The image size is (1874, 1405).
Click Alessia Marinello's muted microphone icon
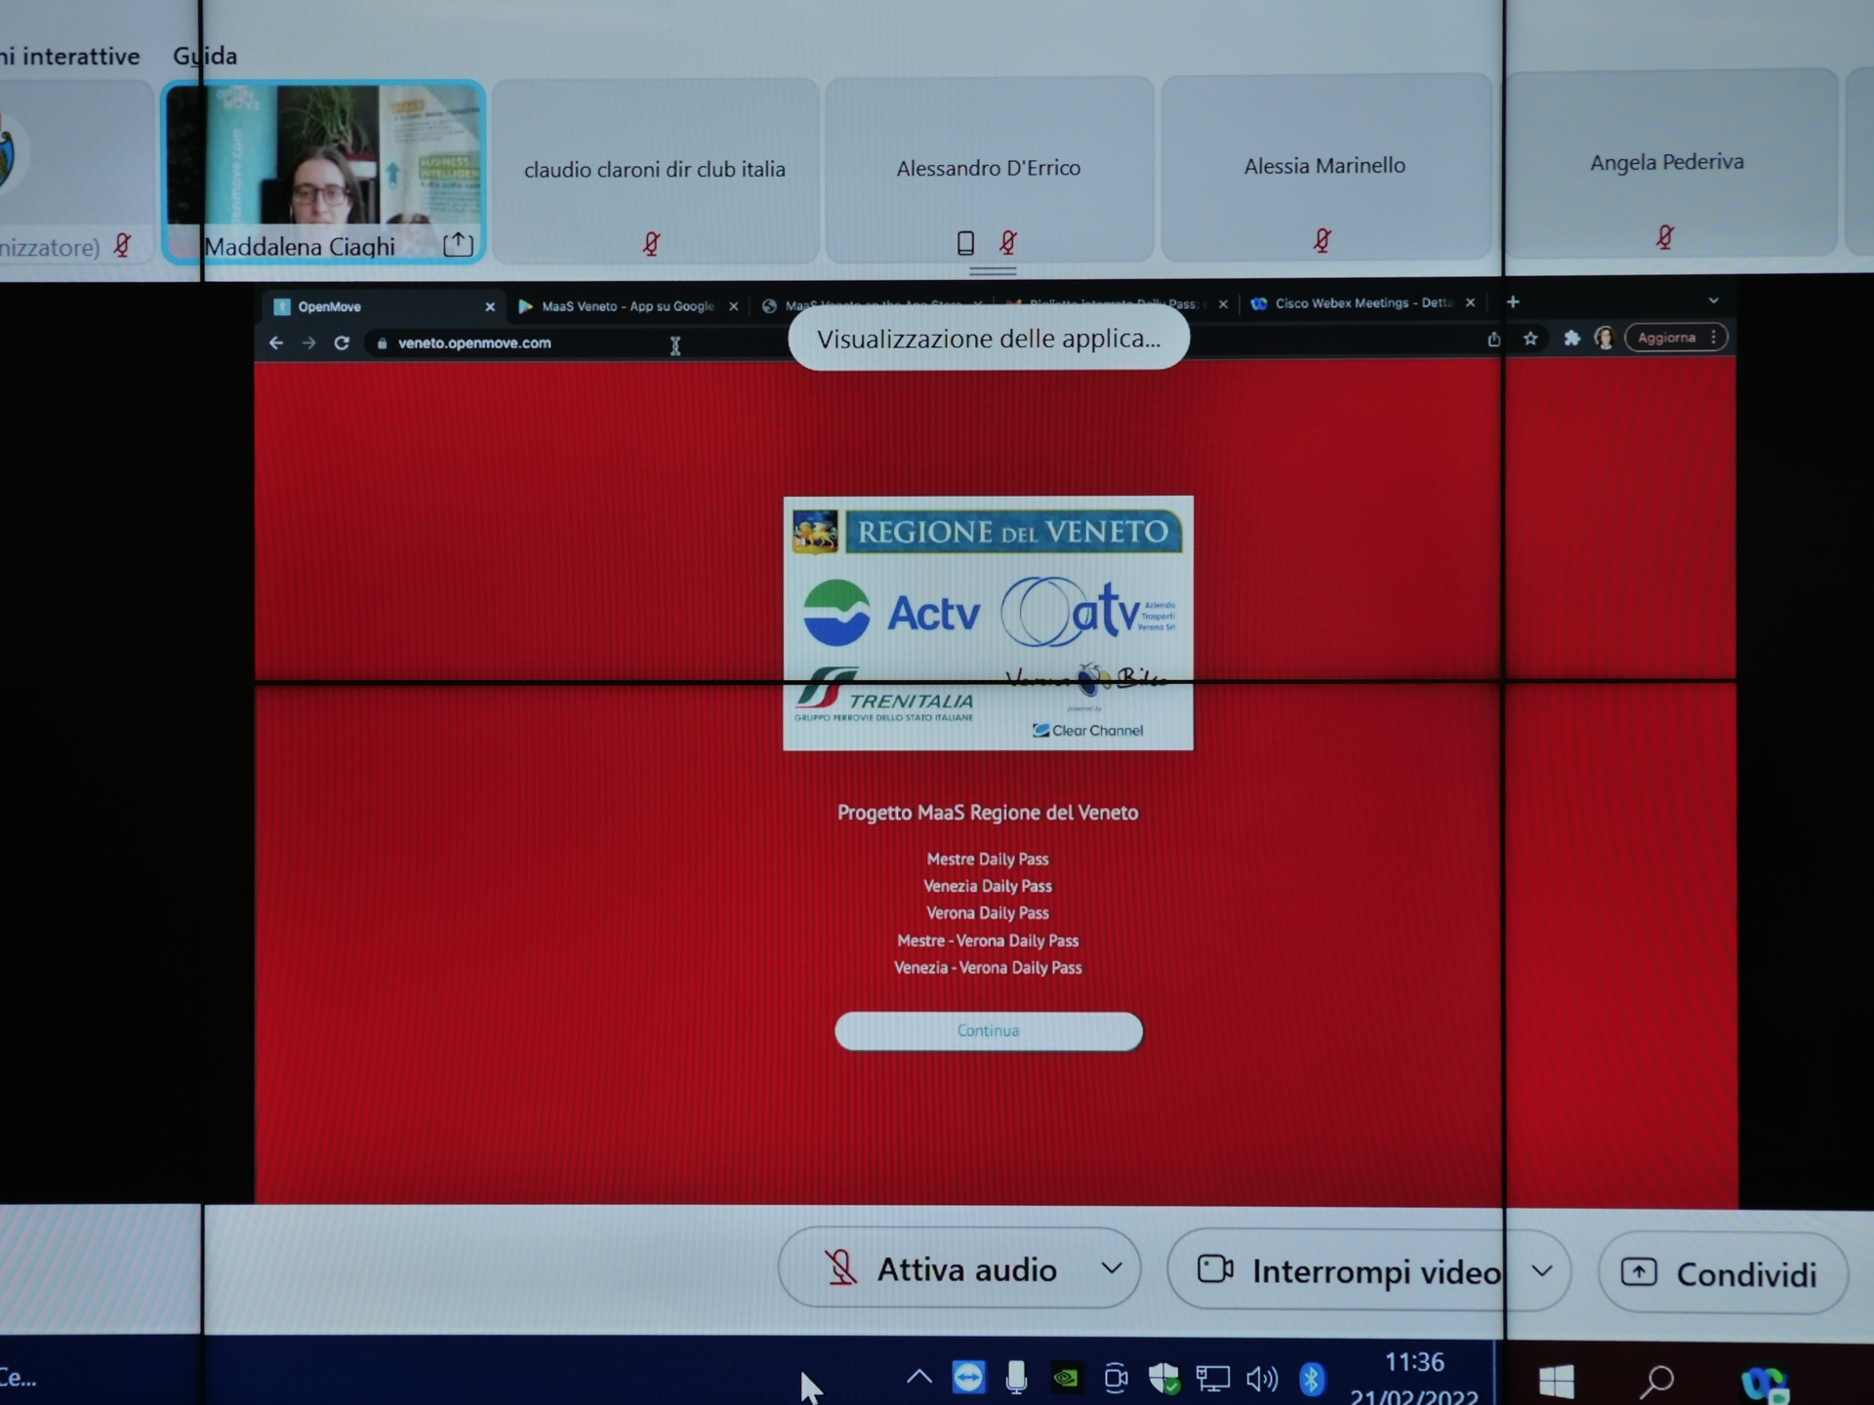1323,240
